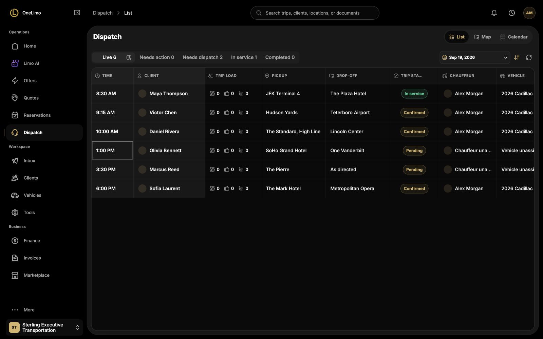Expand Sterling Executive Transportation company switcher
Viewport: 543px width, 339px height.
[x=44, y=327]
